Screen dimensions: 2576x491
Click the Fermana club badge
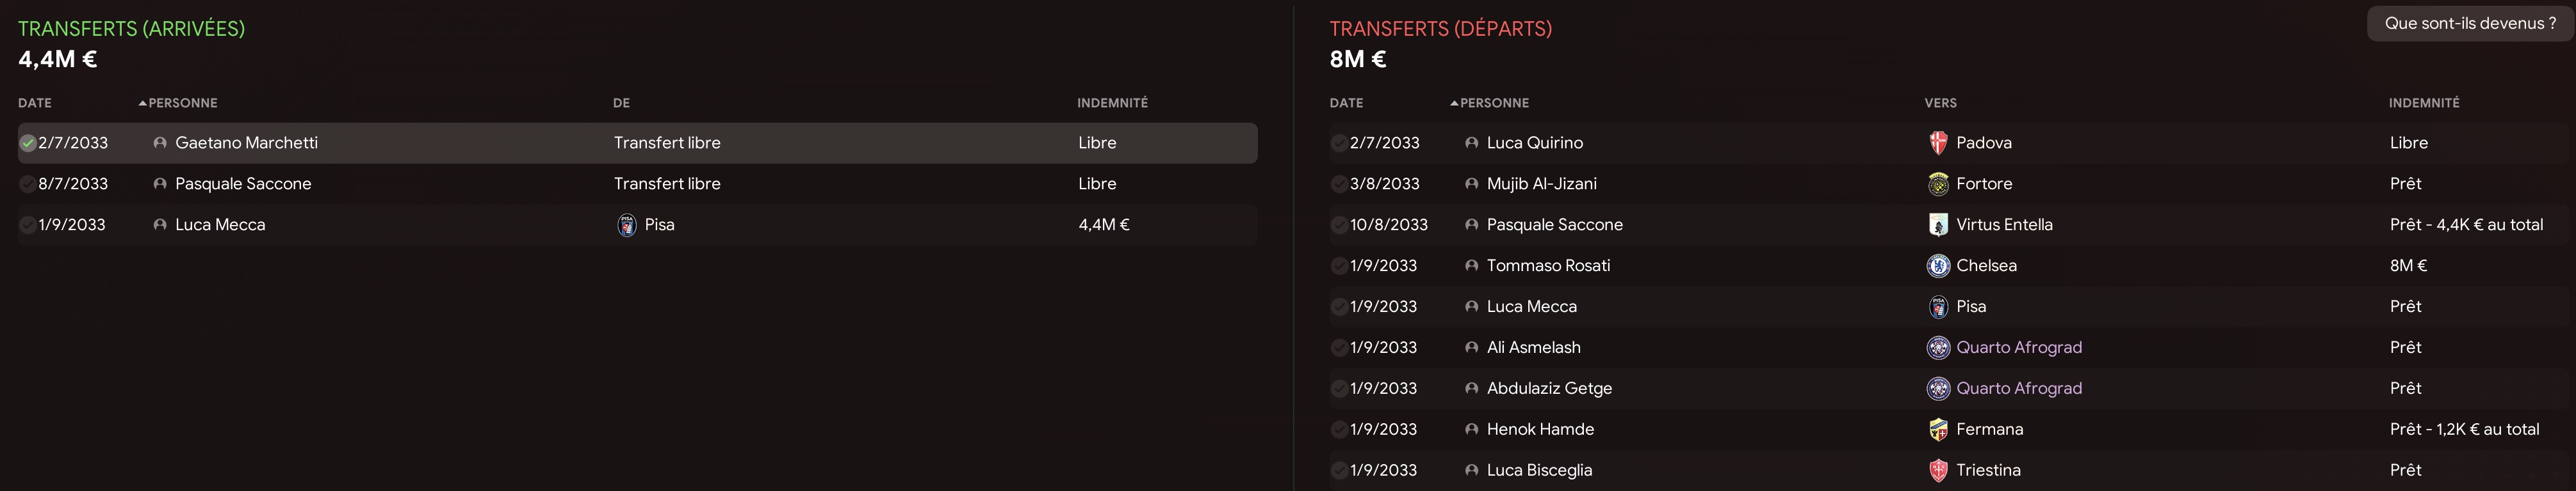(1938, 429)
